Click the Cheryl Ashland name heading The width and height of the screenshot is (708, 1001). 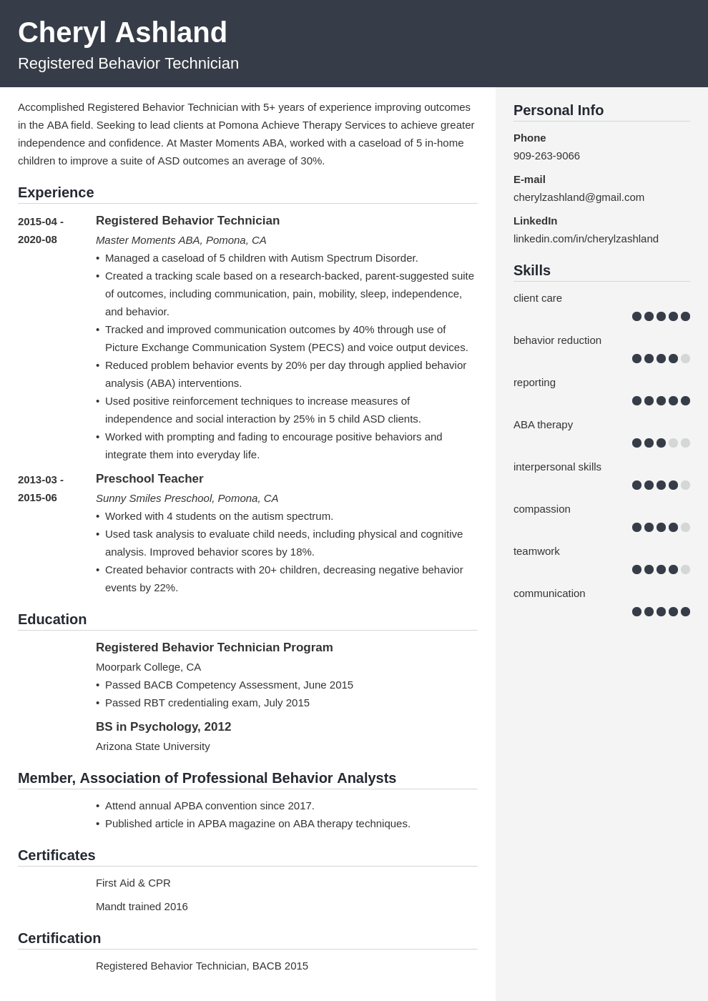(x=122, y=33)
